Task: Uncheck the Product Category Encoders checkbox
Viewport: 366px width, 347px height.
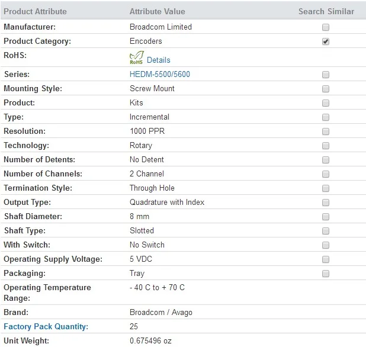Action: click(326, 41)
